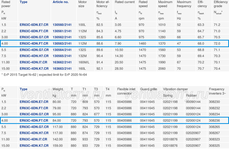
Task: Select rated current value 3.05
Action: (118, 25)
